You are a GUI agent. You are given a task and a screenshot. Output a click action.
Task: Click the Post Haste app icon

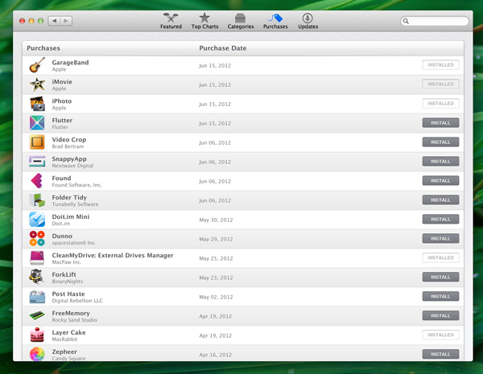tap(37, 297)
